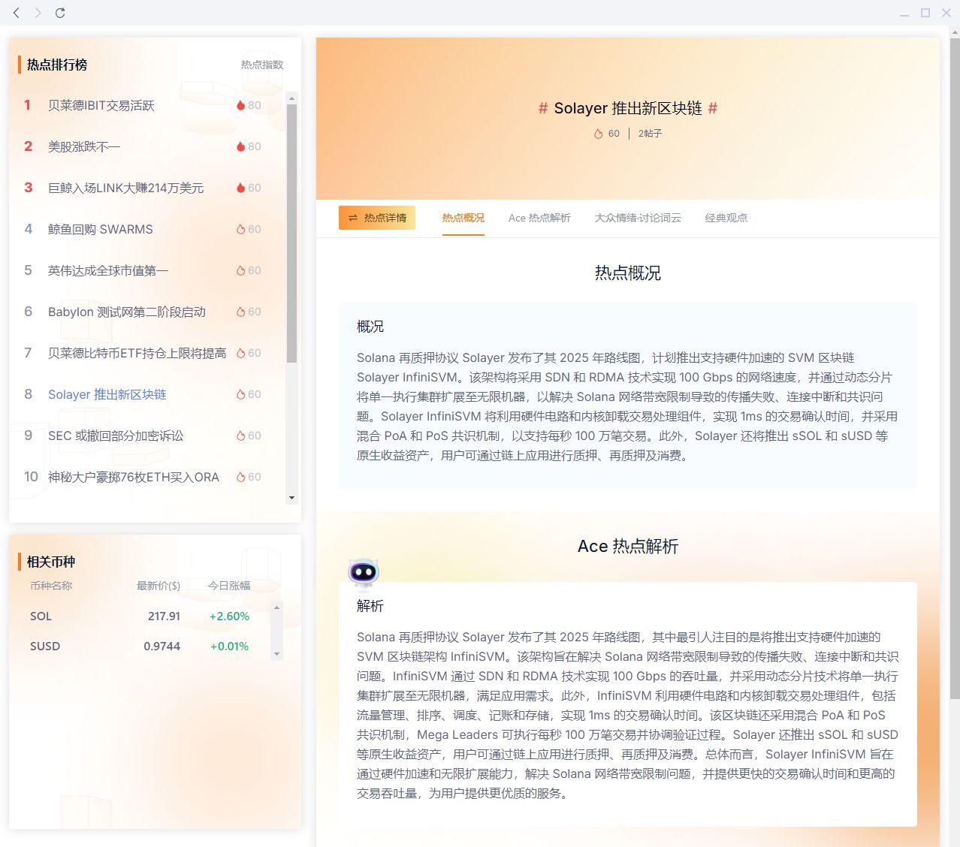Image resolution: width=960 pixels, height=847 pixels.
Task: Click flame icon beside 贝莱德IBIT交易活跃
Action: point(240,105)
